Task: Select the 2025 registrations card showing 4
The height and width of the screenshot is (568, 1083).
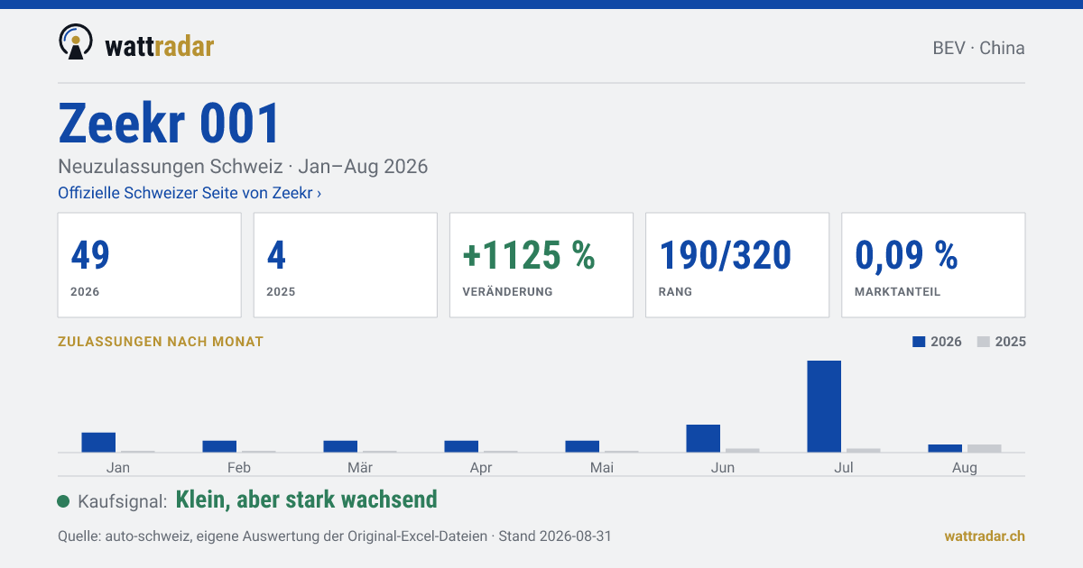Action: pyautogui.click(x=346, y=265)
